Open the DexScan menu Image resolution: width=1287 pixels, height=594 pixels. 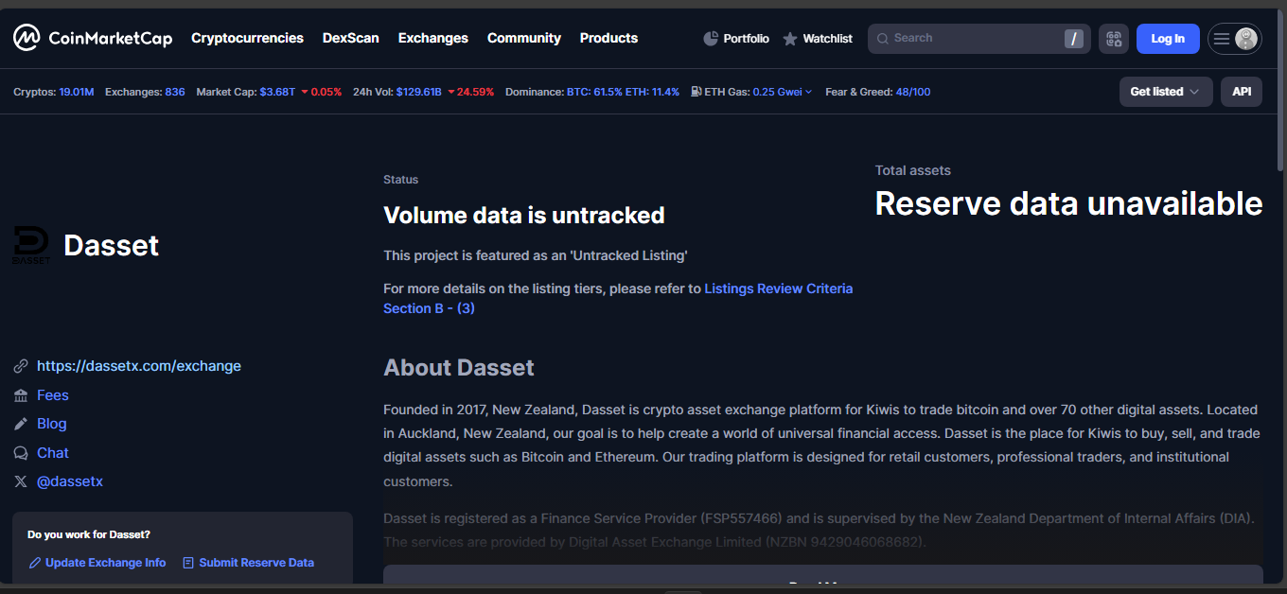351,38
